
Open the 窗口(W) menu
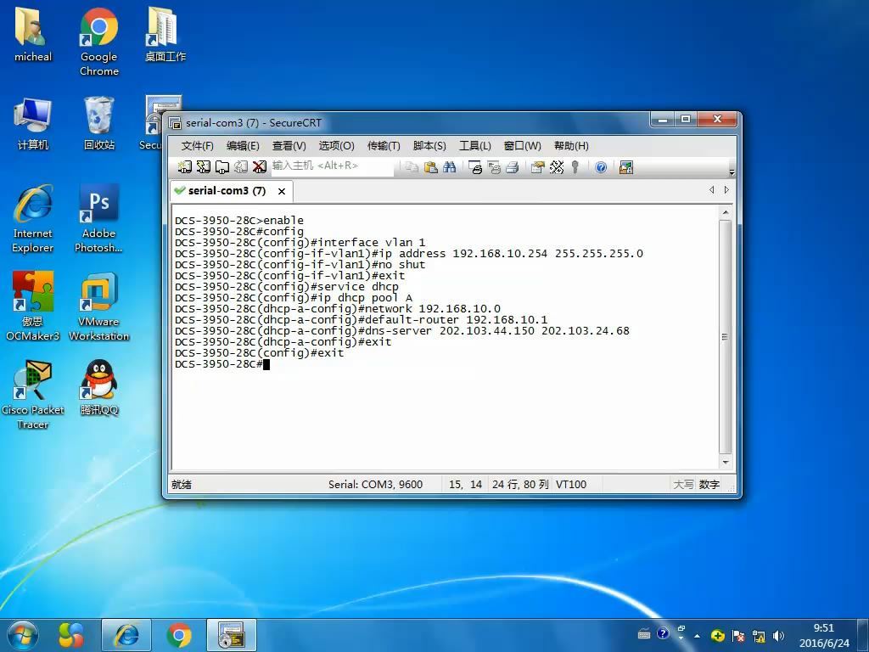[522, 146]
